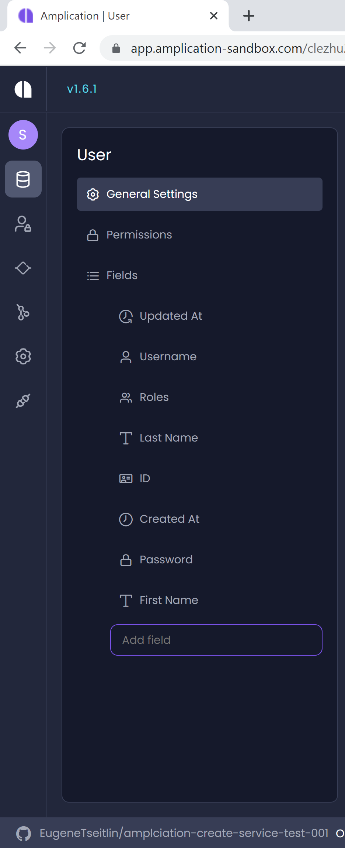Click the plug-shaped connections sidebar icon

pos(23,400)
